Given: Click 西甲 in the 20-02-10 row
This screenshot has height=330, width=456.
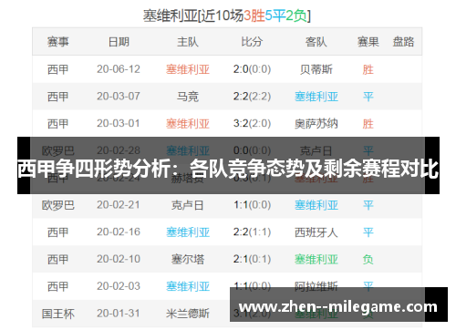Looking at the screenshot, I should 58,259.
